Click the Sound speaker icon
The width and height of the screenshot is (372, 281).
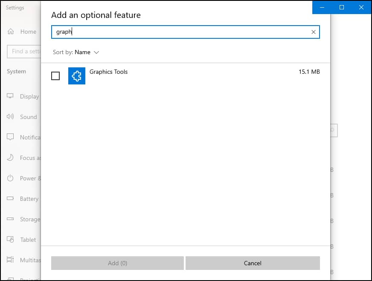(x=10, y=116)
